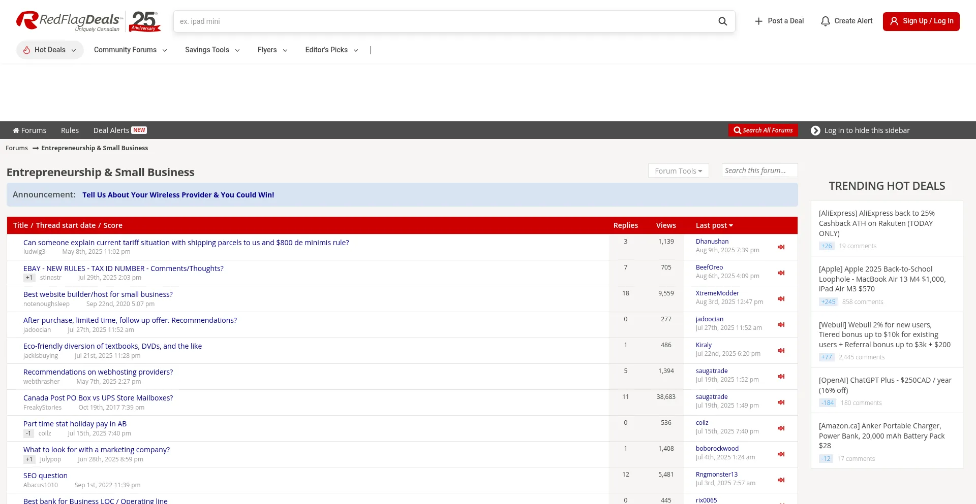Go to last post of Canada Post thread

[781, 402]
